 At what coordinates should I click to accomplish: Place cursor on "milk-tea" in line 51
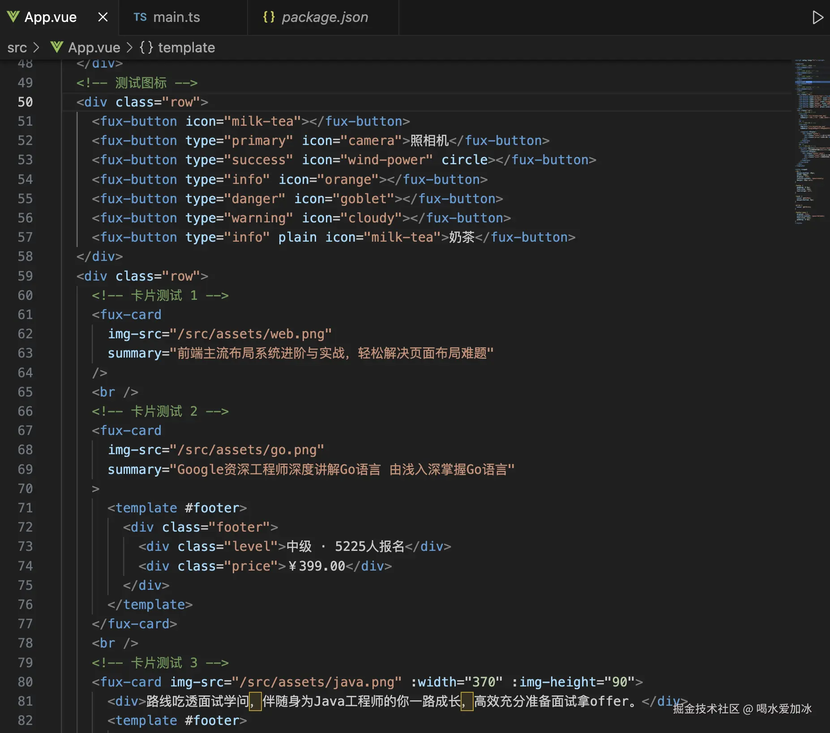[263, 121]
